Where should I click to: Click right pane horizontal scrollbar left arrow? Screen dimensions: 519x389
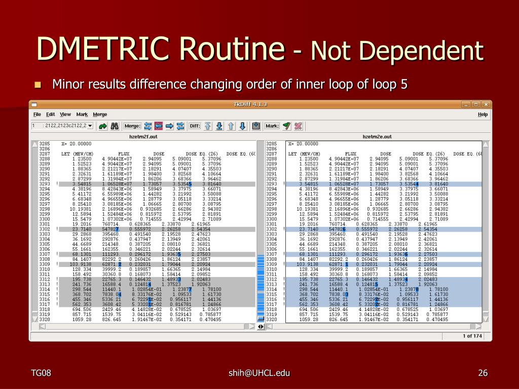tap(270, 327)
